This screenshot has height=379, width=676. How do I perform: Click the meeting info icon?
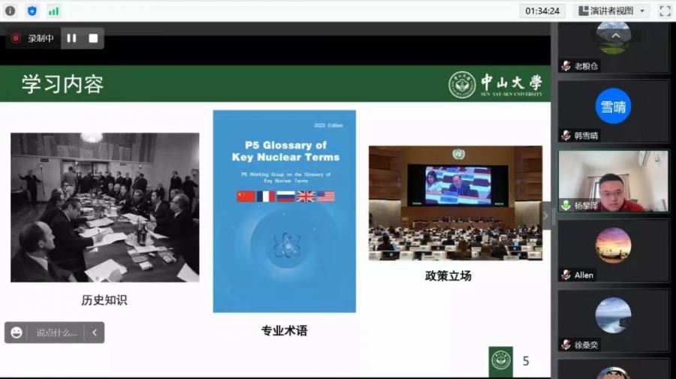[x=11, y=11]
